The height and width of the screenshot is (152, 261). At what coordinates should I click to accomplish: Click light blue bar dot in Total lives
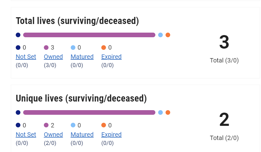point(160,35)
